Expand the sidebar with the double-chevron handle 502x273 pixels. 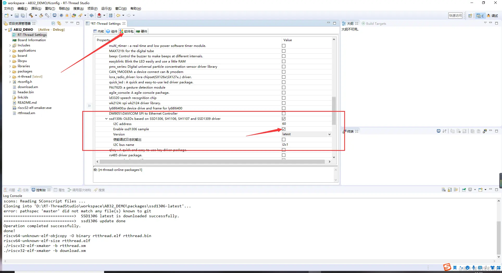[89, 106]
